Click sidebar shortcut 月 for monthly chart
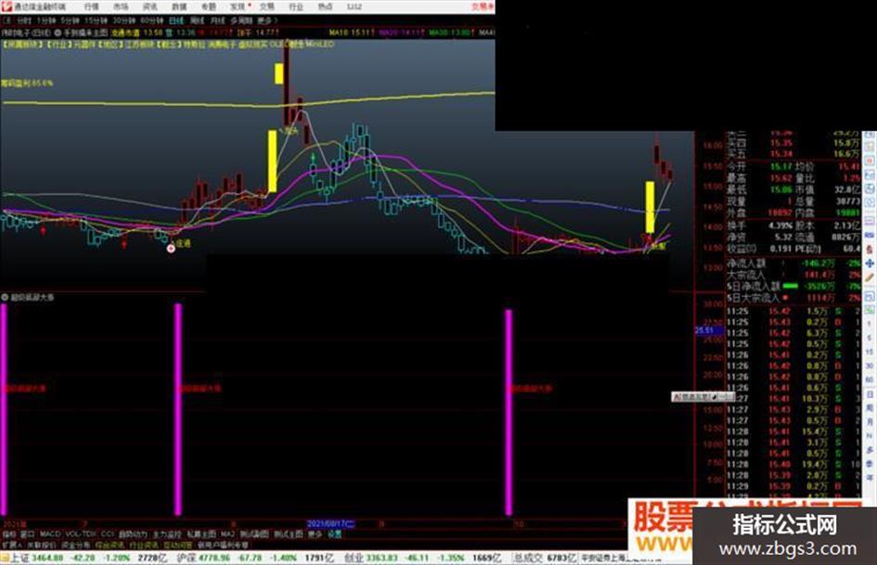This screenshot has height=565, width=877. click(870, 422)
